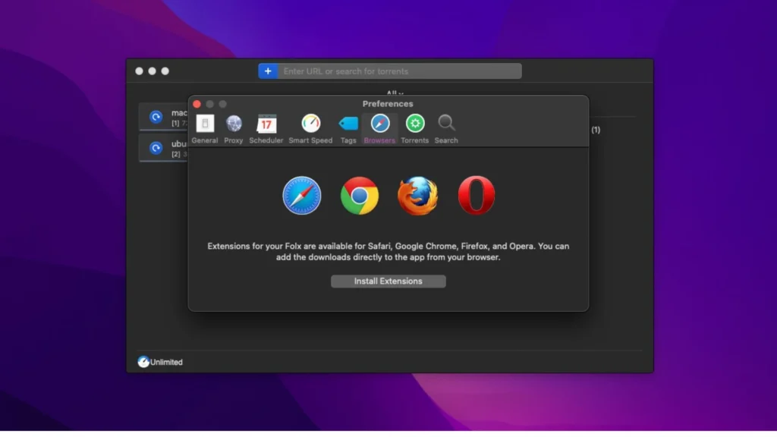Click the Folx speed icon next to Unlimited
777x437 pixels.
142,362
